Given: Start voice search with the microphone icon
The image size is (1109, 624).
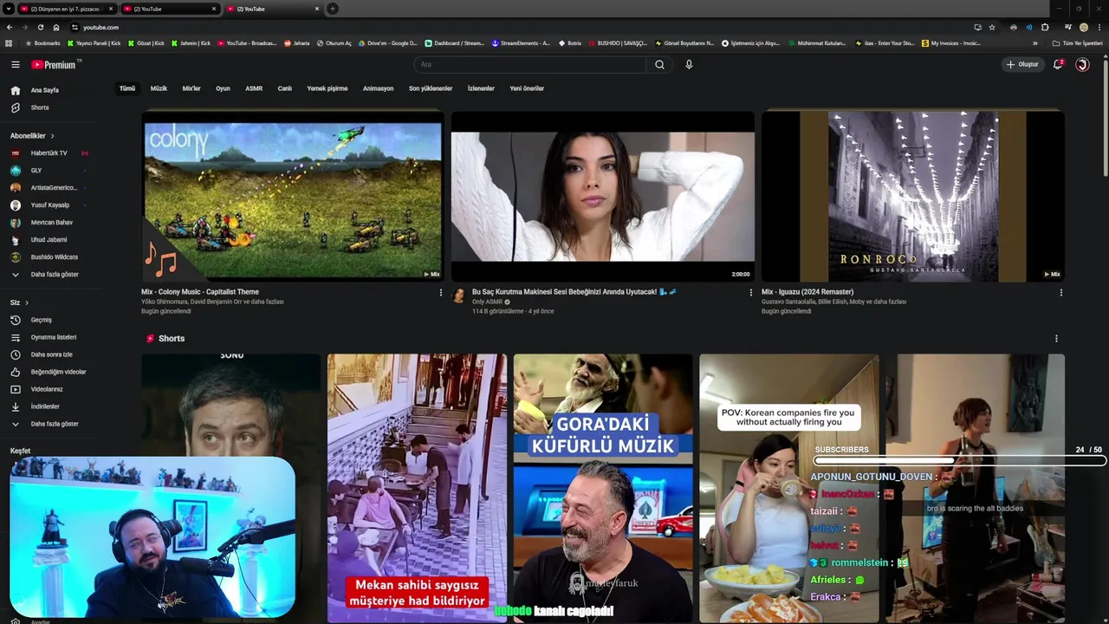Looking at the screenshot, I should coord(689,64).
